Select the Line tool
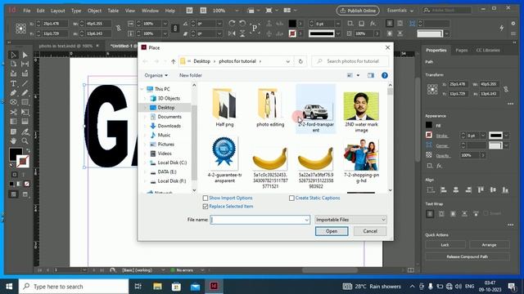The width and height of the screenshot is (524, 294). (25, 83)
